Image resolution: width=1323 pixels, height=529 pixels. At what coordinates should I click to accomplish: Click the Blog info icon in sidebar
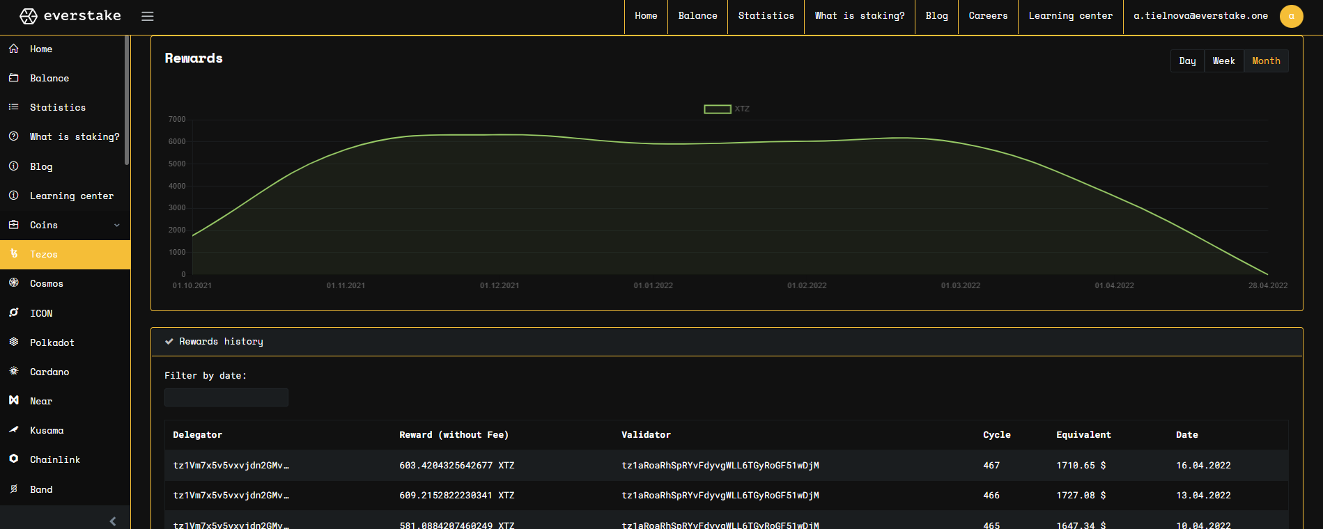(x=14, y=166)
